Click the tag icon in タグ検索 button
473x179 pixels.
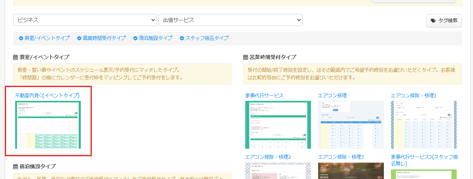click(433, 20)
